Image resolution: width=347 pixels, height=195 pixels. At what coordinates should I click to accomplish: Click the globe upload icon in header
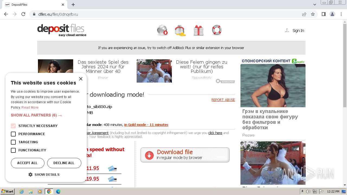tap(162, 30)
